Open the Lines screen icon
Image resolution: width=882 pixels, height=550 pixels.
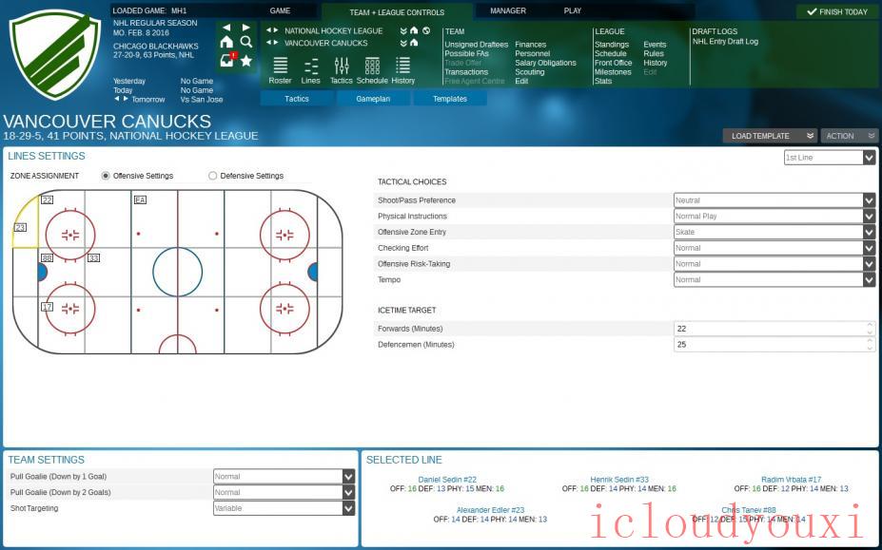[310, 71]
